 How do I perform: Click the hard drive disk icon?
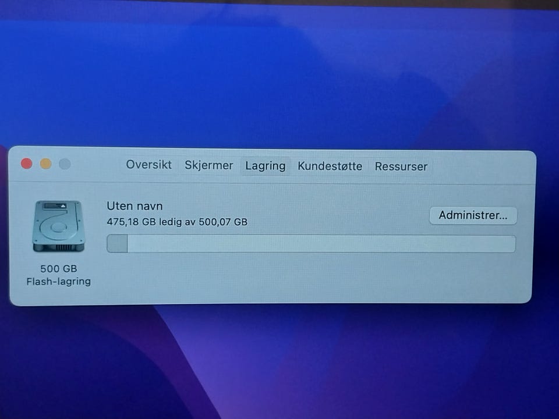(59, 226)
